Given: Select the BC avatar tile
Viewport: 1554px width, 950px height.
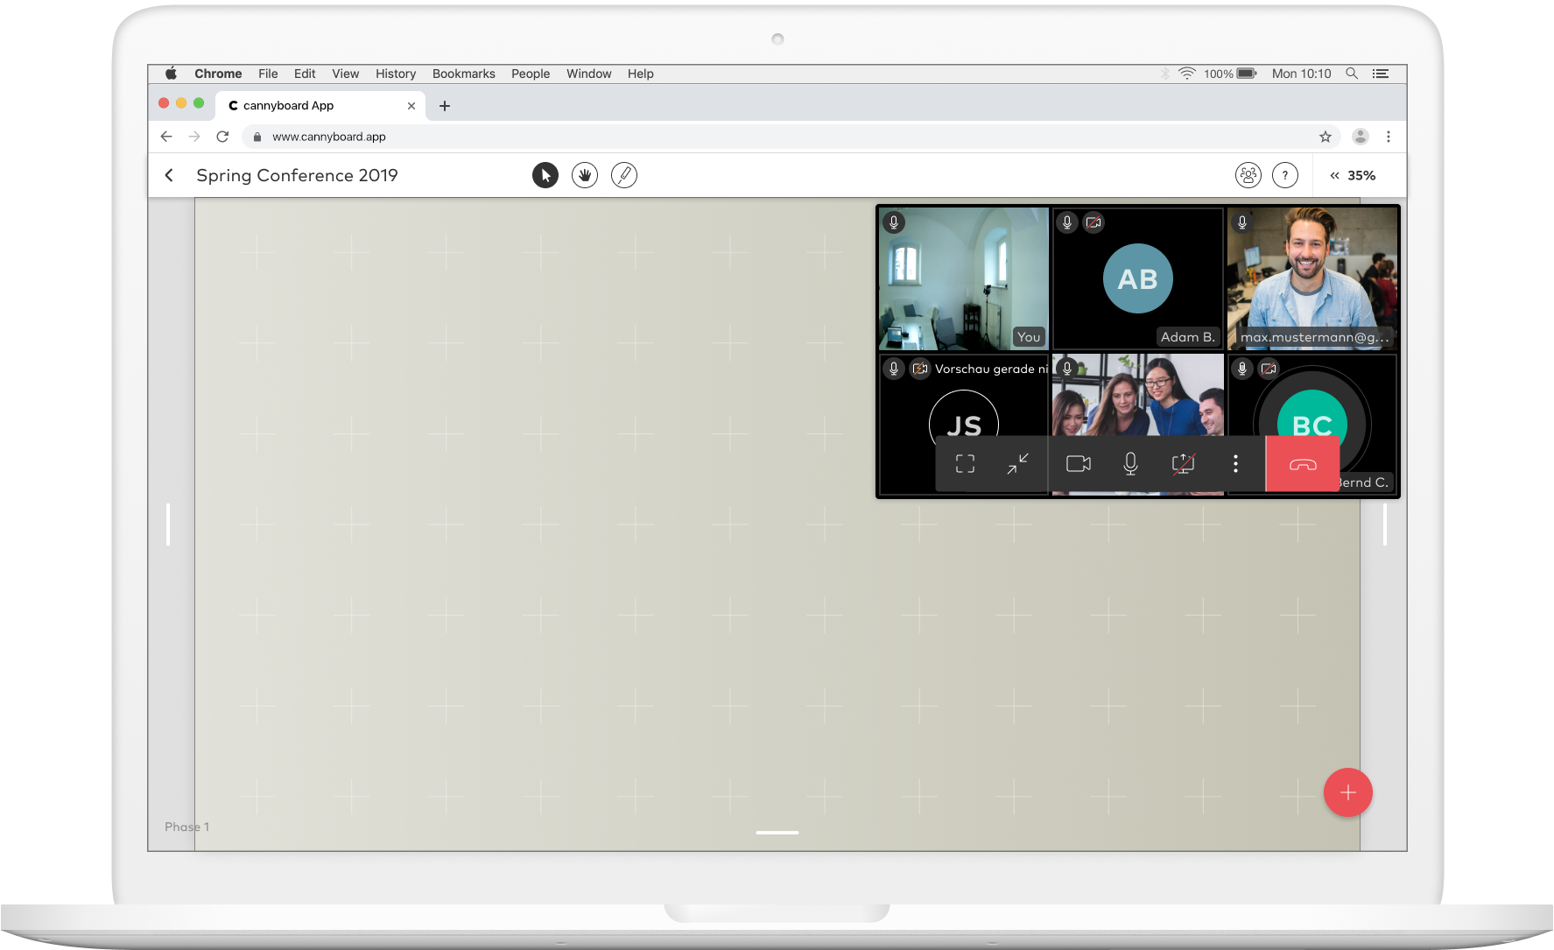Looking at the screenshot, I should 1312,425.
